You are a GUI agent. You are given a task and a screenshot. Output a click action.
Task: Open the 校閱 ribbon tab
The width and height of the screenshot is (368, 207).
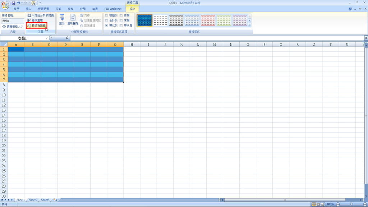coord(83,9)
